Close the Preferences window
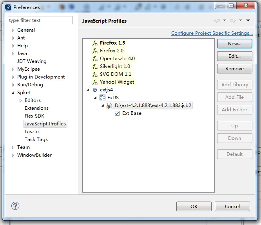 [246, 5]
